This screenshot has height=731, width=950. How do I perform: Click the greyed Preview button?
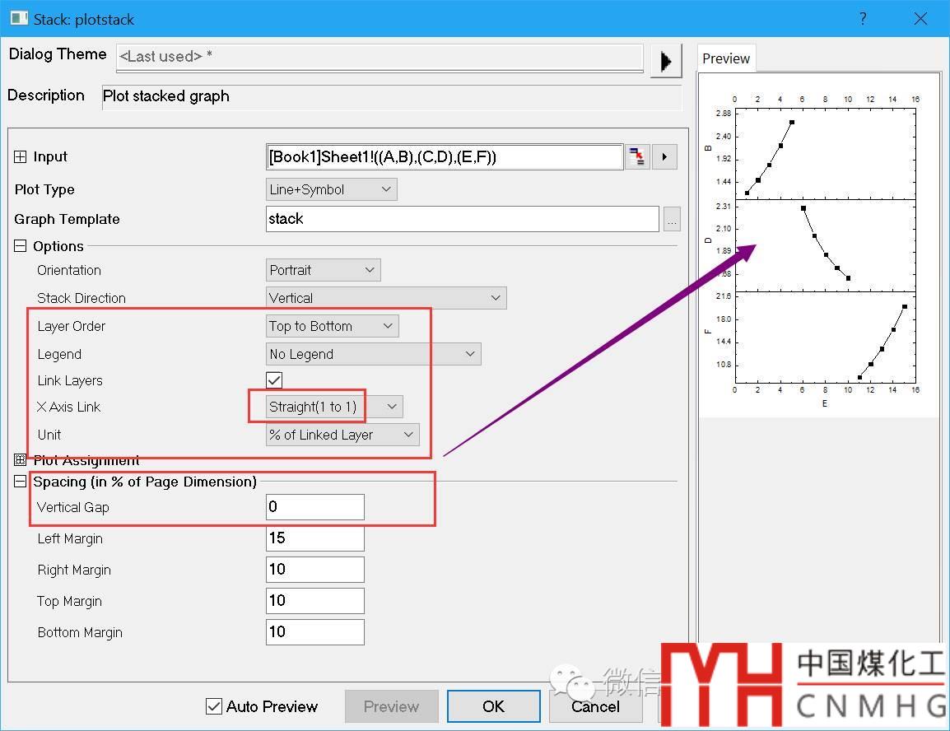coord(391,706)
